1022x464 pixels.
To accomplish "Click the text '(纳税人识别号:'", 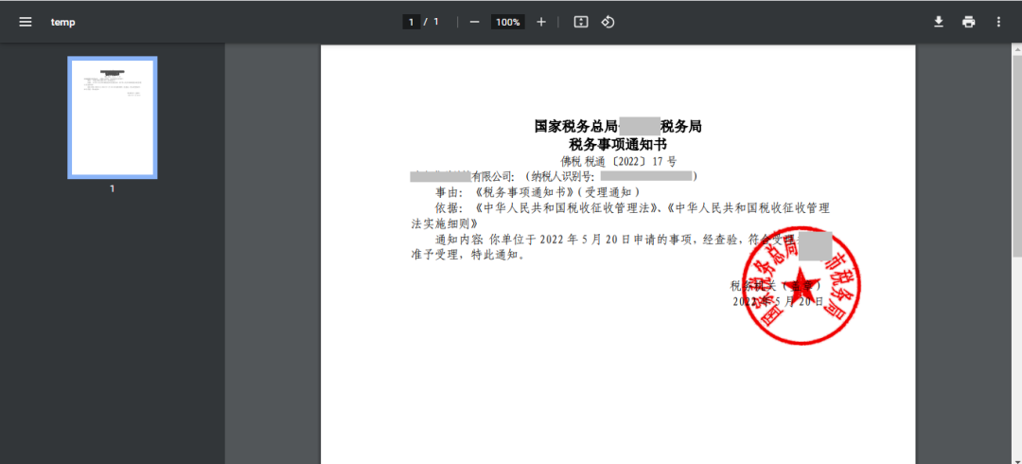I will point(559,176).
